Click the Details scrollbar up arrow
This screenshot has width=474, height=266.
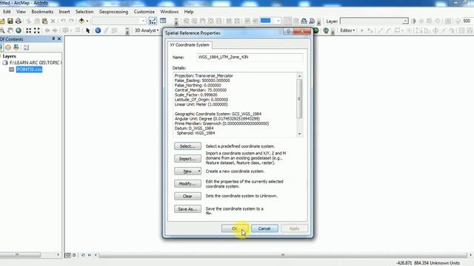tap(299, 75)
